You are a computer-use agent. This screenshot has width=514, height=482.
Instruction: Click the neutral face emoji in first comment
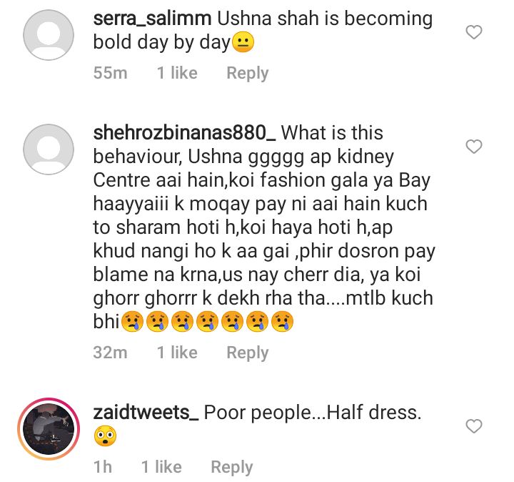[243, 43]
